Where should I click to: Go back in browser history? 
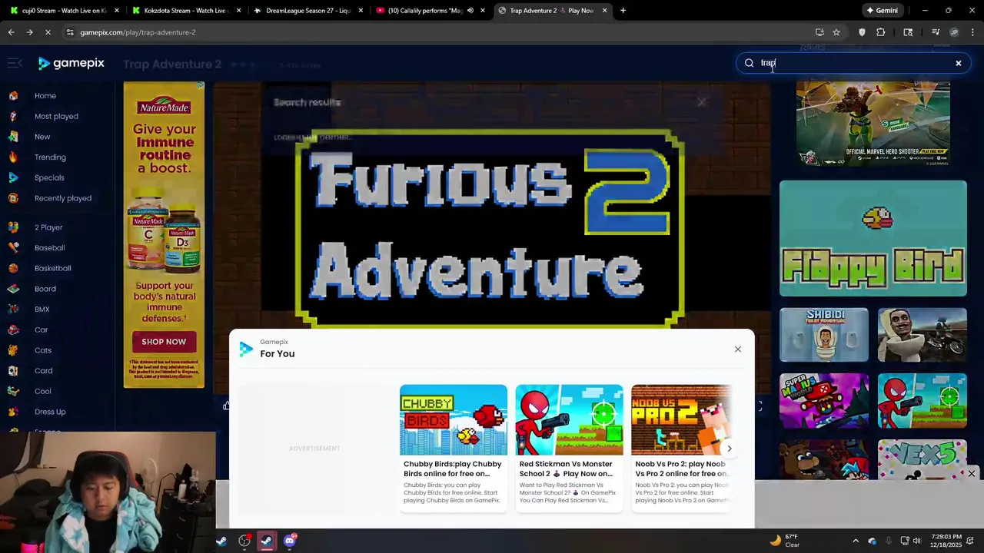[11, 32]
